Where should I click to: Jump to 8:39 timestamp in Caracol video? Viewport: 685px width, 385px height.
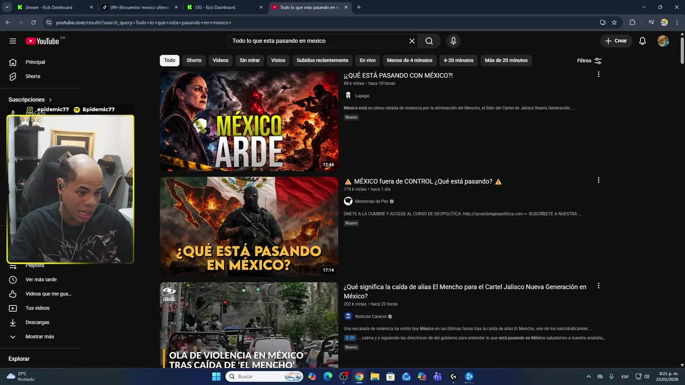pyautogui.click(x=350, y=338)
